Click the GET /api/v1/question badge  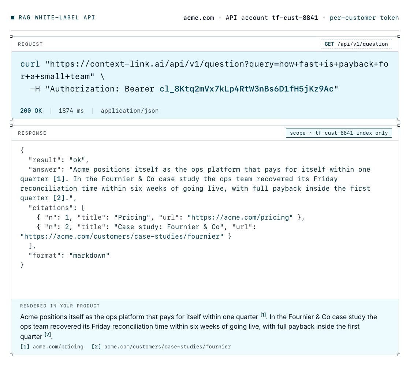pos(356,44)
